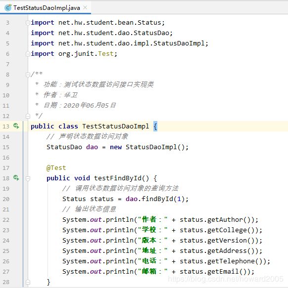Click the run icon beside testFindById method
The width and height of the screenshot is (288, 288).
[x=16, y=178]
